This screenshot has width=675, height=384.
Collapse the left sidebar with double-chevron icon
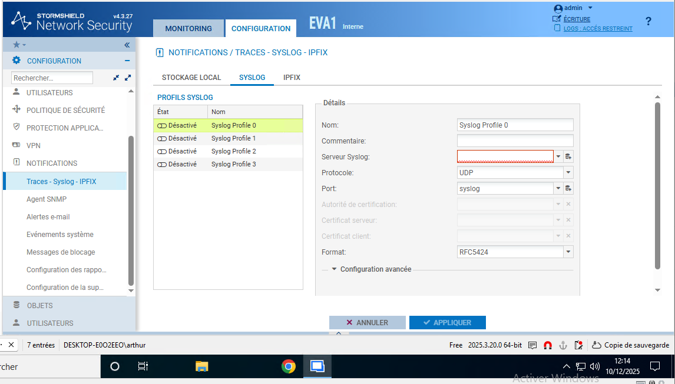[x=127, y=45]
